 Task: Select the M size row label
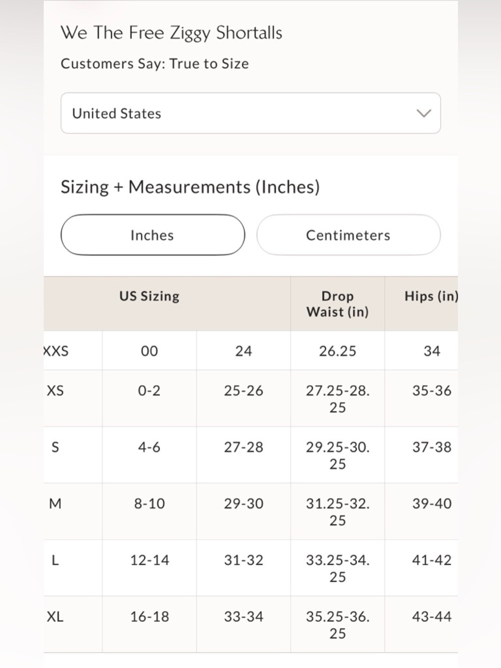55,504
